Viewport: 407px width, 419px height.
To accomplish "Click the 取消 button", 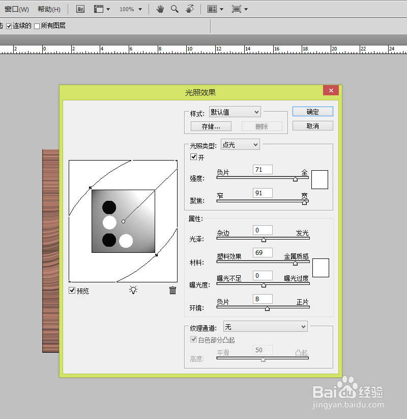I will coord(312,126).
